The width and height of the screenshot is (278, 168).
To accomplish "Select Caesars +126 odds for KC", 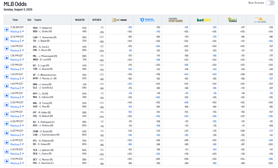I will [x=186, y=65].
